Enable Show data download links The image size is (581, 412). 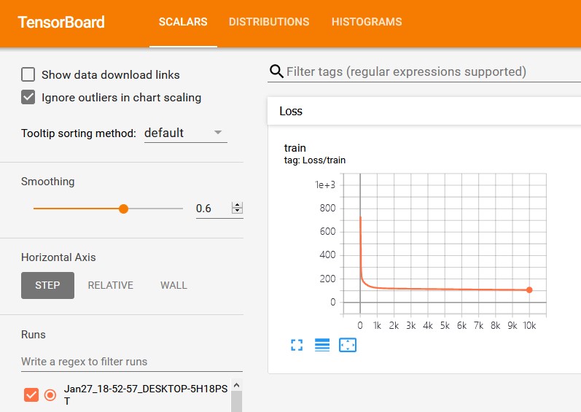[28, 74]
